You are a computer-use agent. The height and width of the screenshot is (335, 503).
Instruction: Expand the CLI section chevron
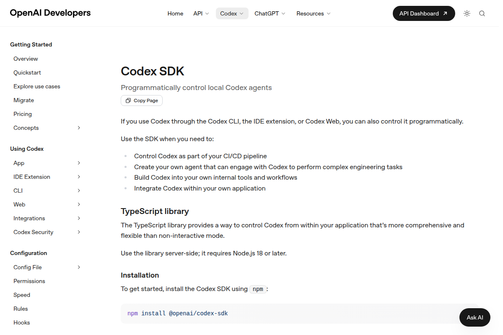point(79,191)
